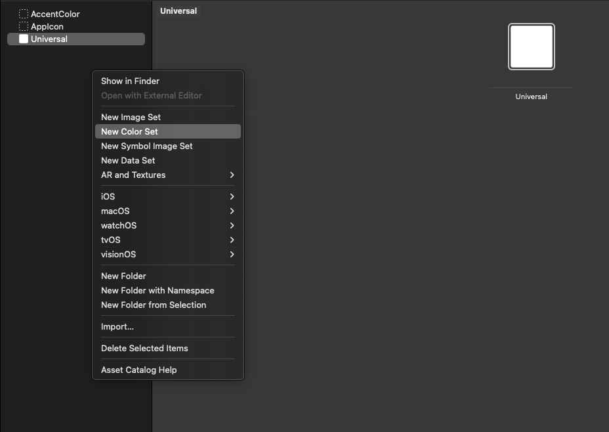Choose Show in Finder
The width and height of the screenshot is (609, 432).
(x=168, y=81)
